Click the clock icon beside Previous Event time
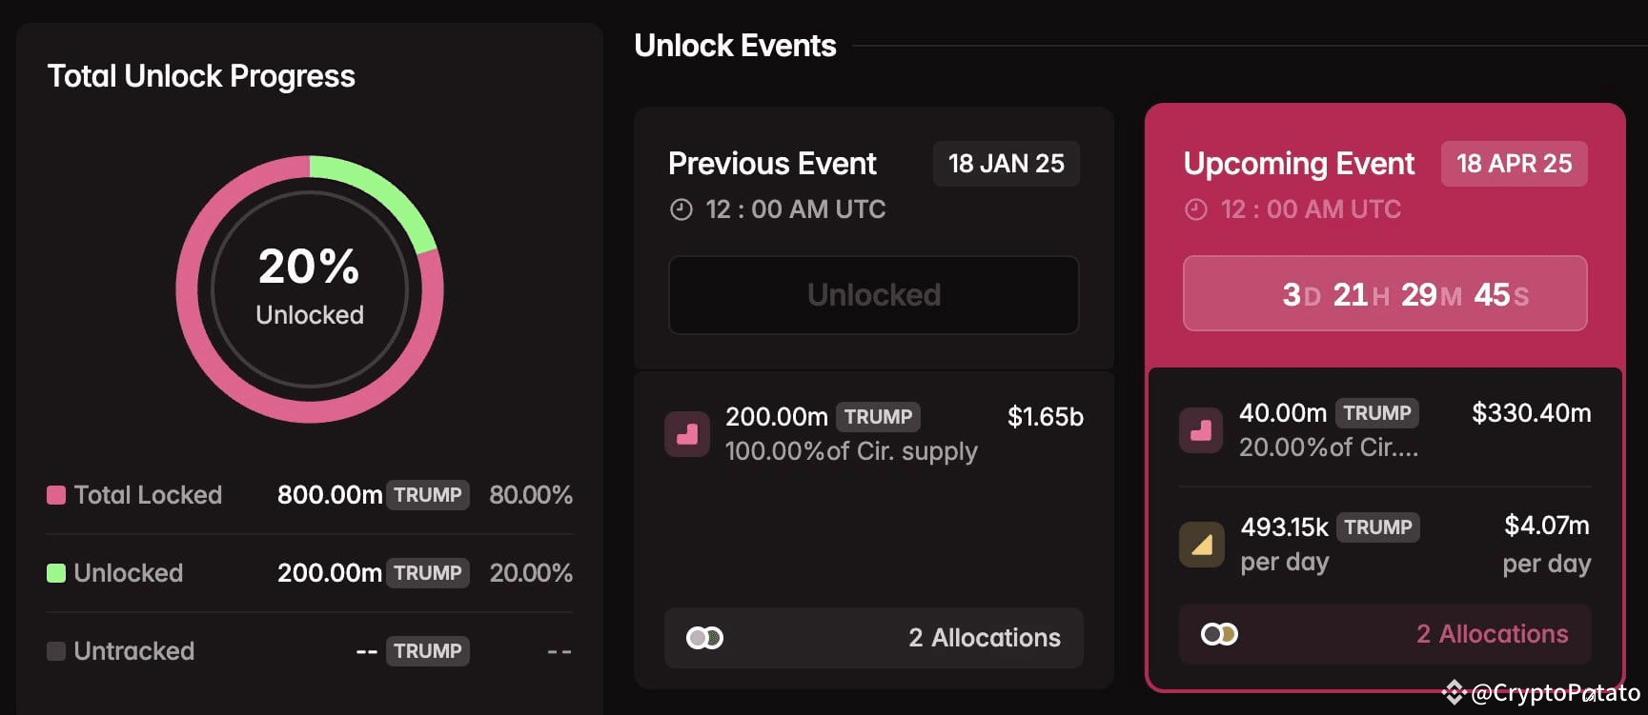This screenshot has height=715, width=1648. (680, 209)
